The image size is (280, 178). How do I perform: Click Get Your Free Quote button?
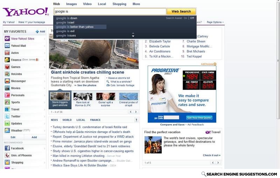click(x=199, y=118)
